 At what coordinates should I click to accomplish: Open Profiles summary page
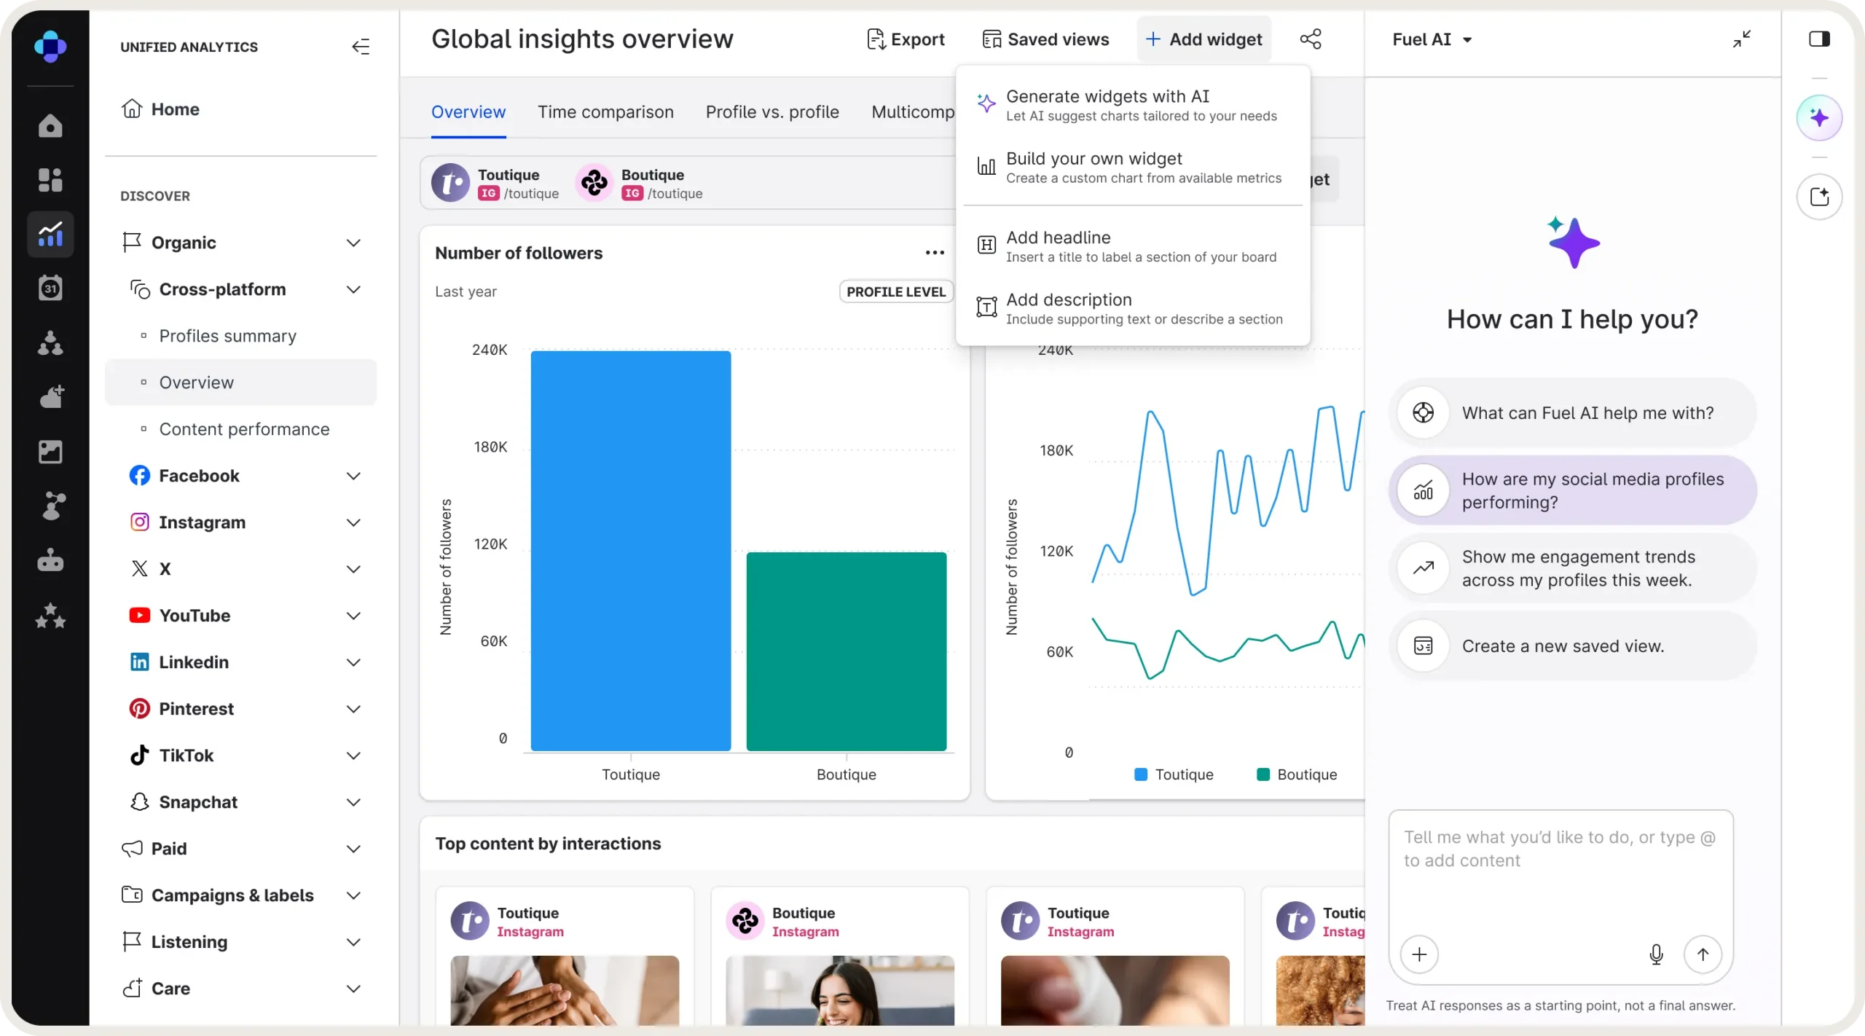click(x=241, y=336)
